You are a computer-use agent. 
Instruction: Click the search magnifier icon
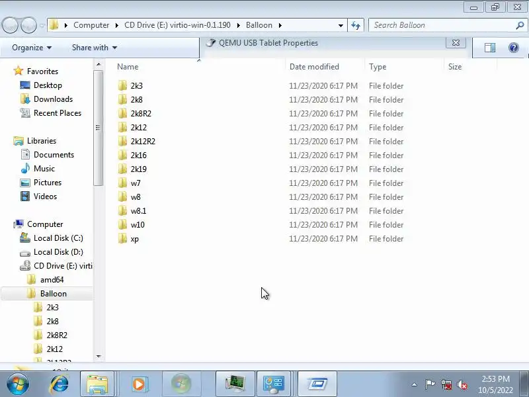[520, 25]
